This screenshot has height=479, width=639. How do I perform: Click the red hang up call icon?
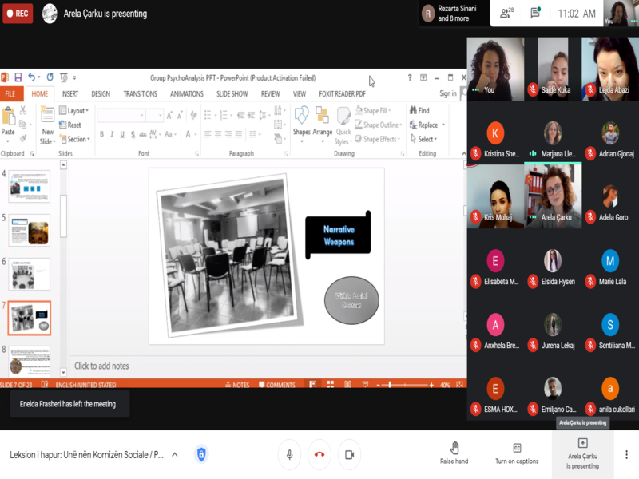coord(319,454)
